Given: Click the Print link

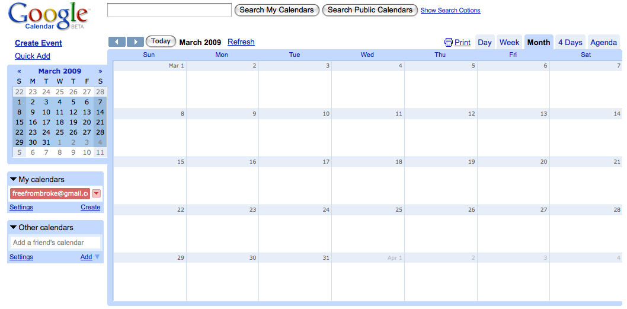Looking at the screenshot, I should 462,43.
